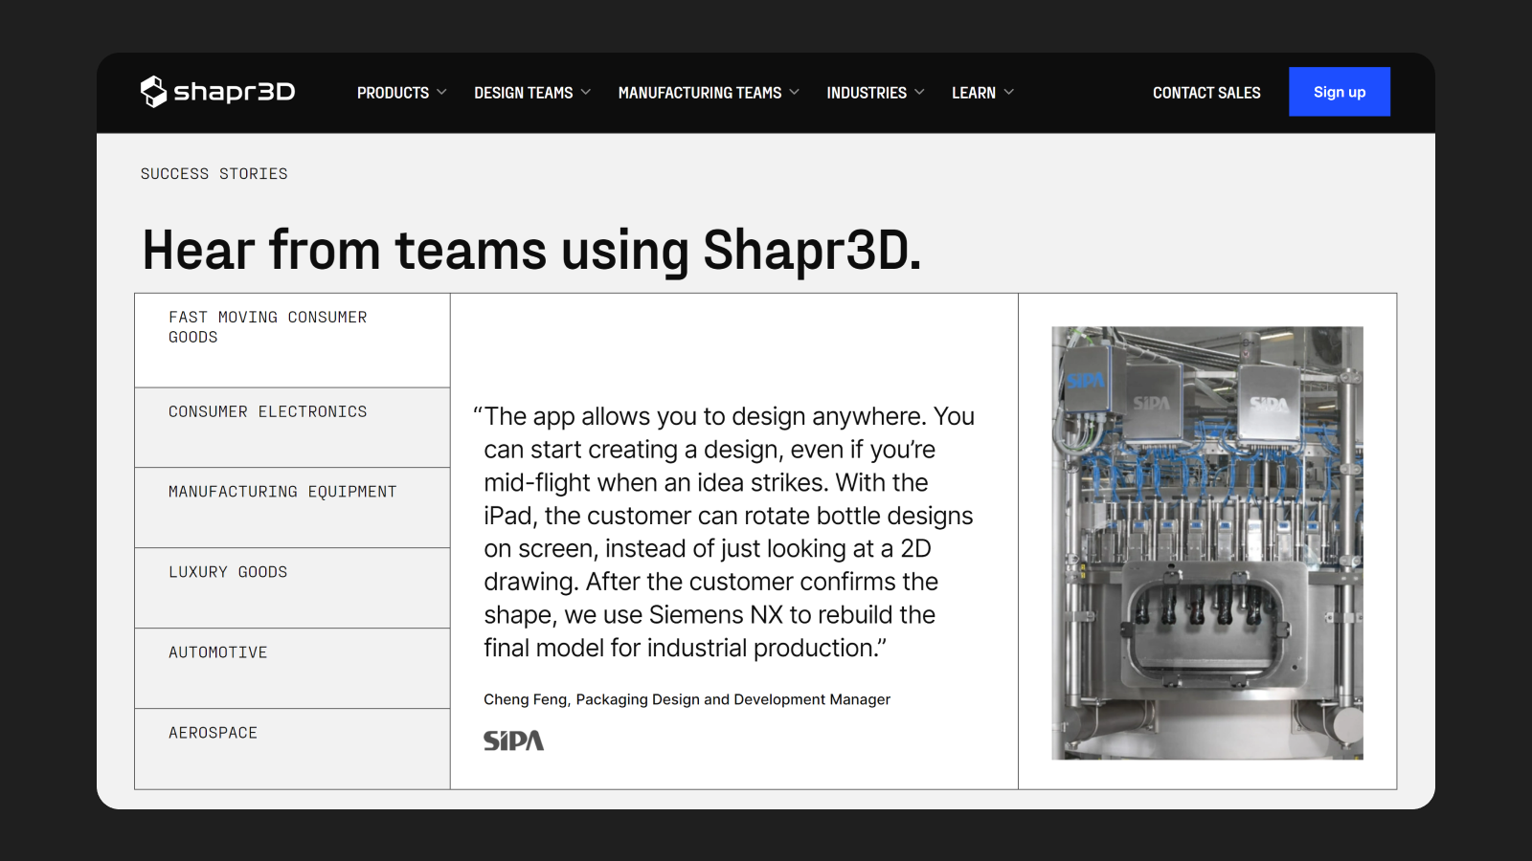Viewport: 1532px width, 861px height.
Task: Expand the Industries chevron arrow
Action: tap(919, 93)
